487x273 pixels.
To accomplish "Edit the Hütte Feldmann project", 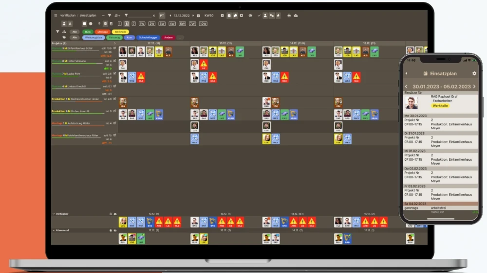I will pyautogui.click(x=114, y=61).
